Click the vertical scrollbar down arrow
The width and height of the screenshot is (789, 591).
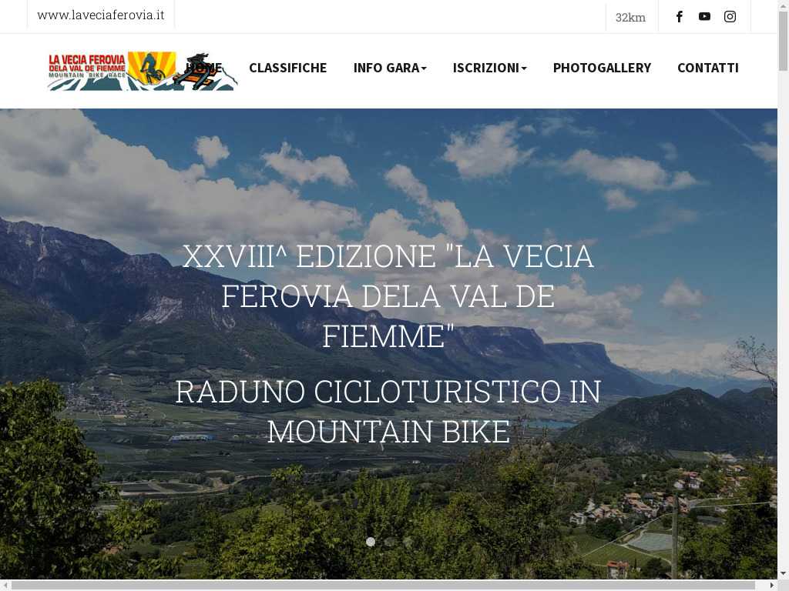point(784,573)
